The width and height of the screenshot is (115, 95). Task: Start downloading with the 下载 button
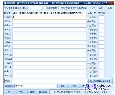coord(74,86)
